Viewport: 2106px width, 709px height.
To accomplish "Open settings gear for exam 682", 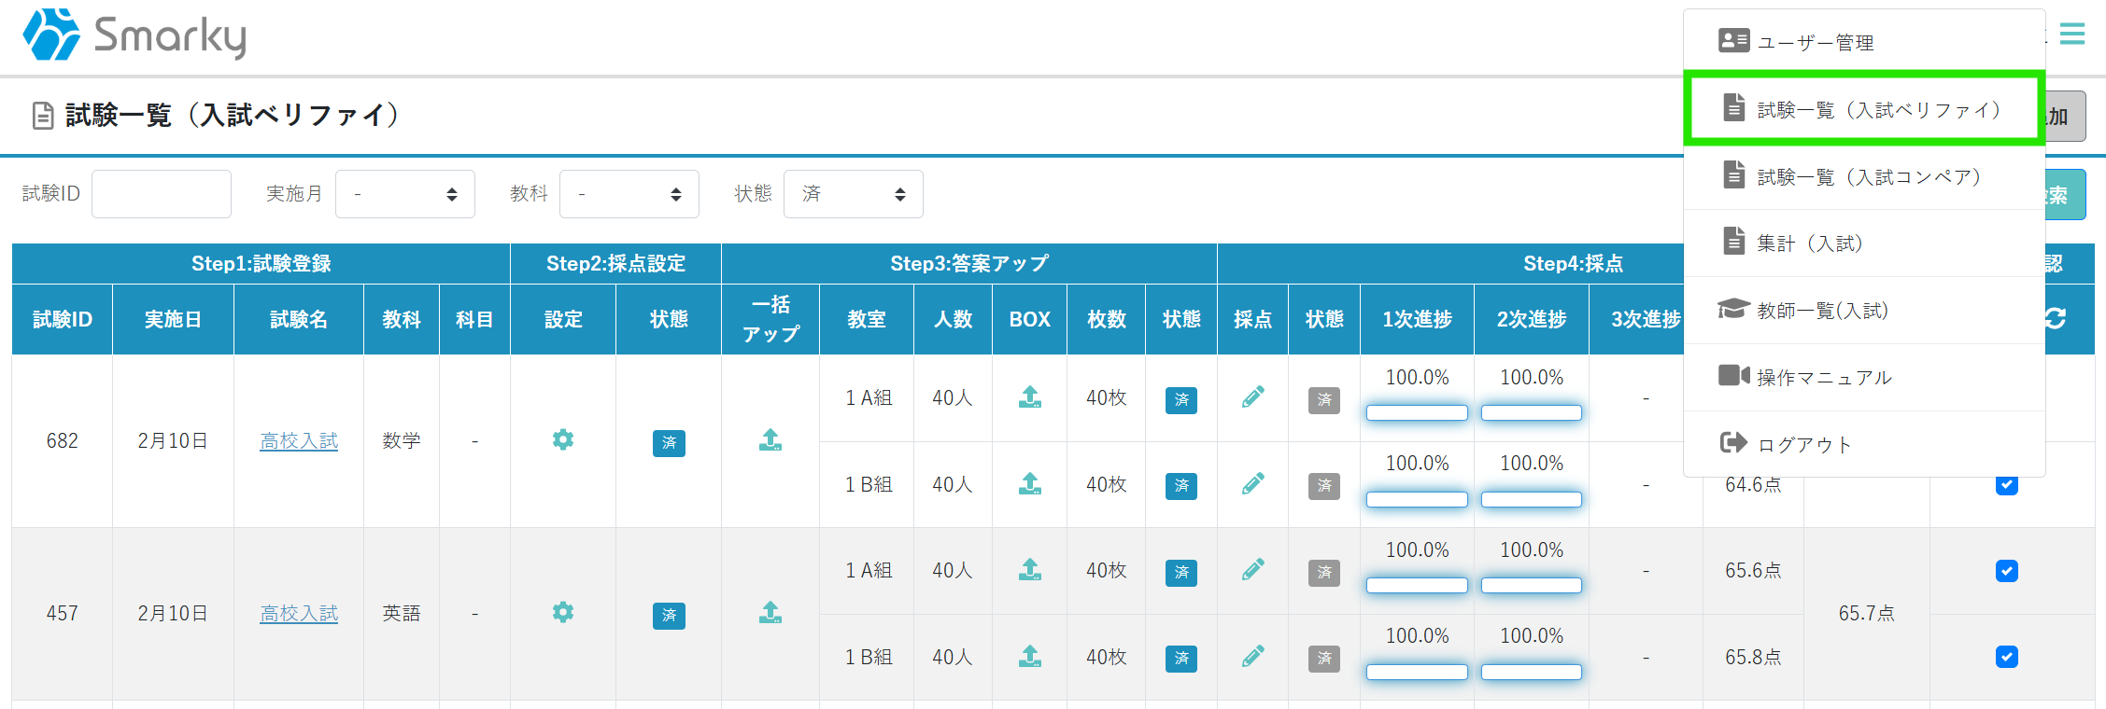I will [562, 439].
